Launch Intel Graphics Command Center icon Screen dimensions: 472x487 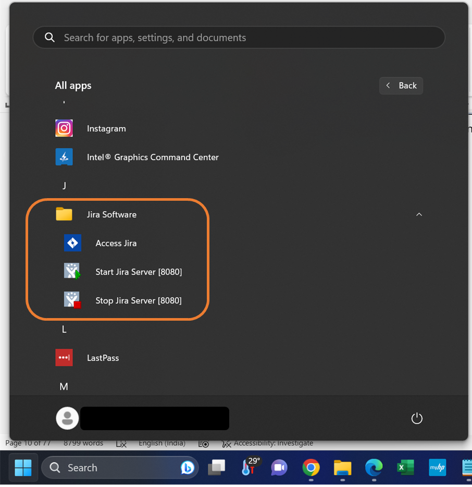(64, 157)
